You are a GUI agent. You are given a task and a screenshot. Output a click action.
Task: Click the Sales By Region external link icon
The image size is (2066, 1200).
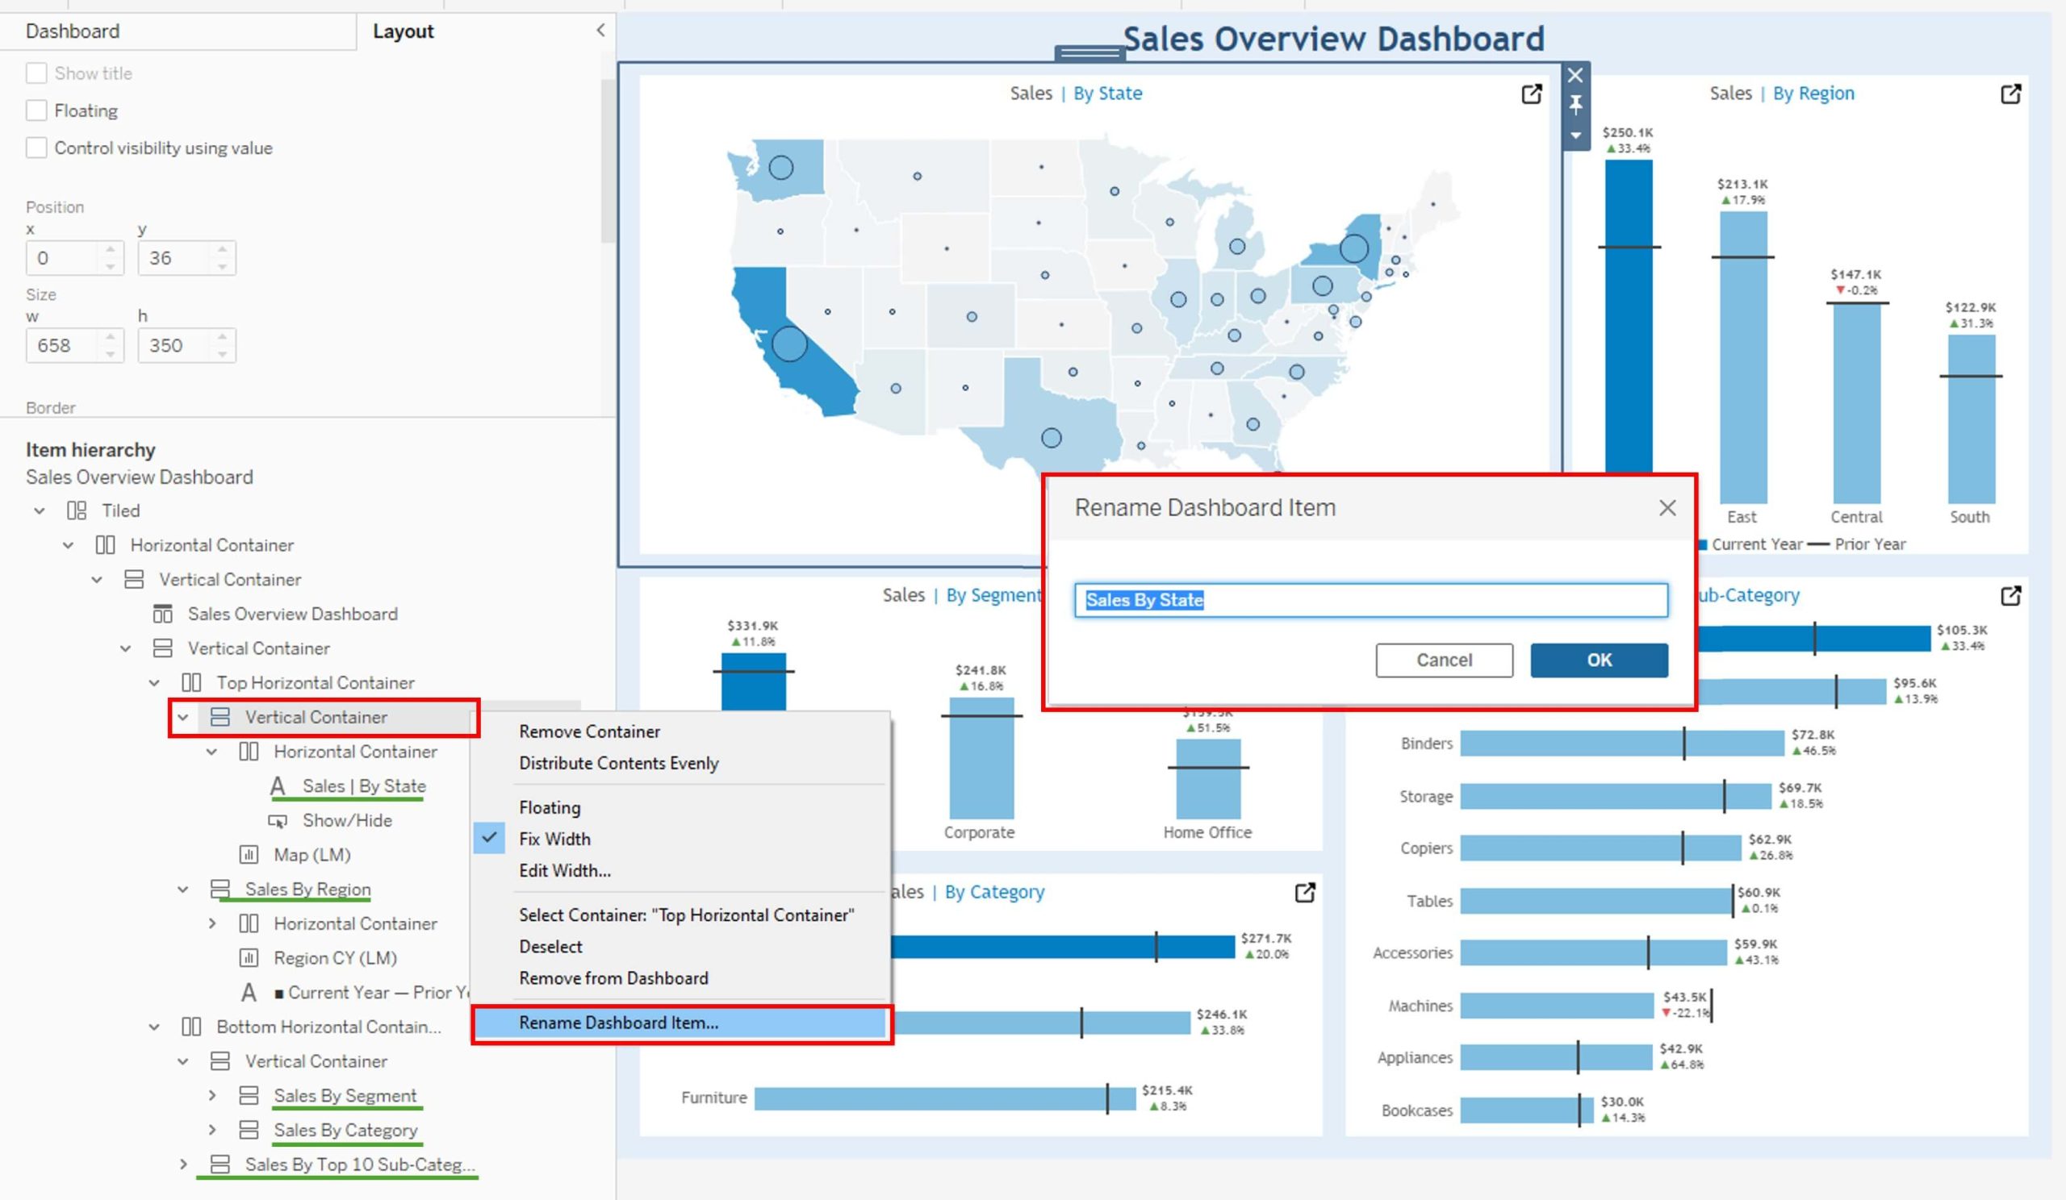[x=2012, y=93]
